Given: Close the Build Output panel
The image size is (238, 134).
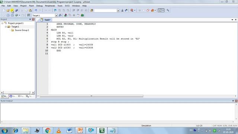Looking at the screenshot, I should [236, 101].
